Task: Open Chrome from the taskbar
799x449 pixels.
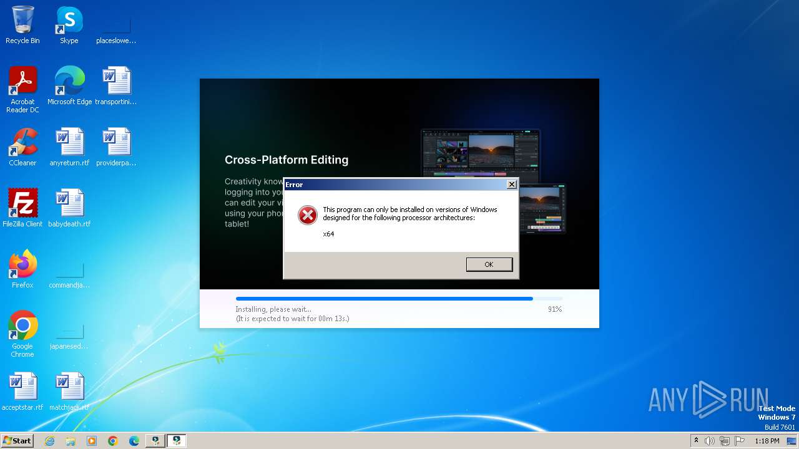Action: [113, 440]
